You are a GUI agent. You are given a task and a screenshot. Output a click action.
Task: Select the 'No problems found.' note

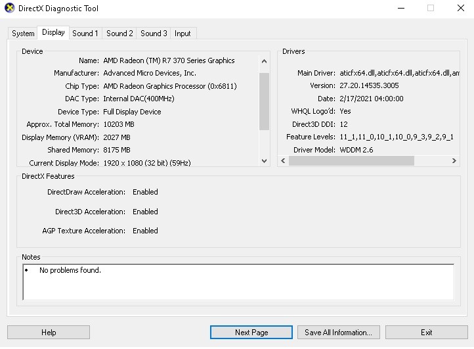point(70,270)
